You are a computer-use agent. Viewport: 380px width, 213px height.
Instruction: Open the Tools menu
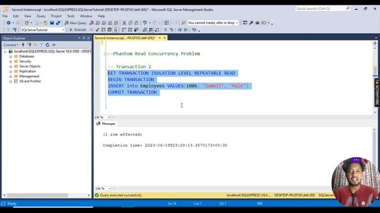coord(71,16)
